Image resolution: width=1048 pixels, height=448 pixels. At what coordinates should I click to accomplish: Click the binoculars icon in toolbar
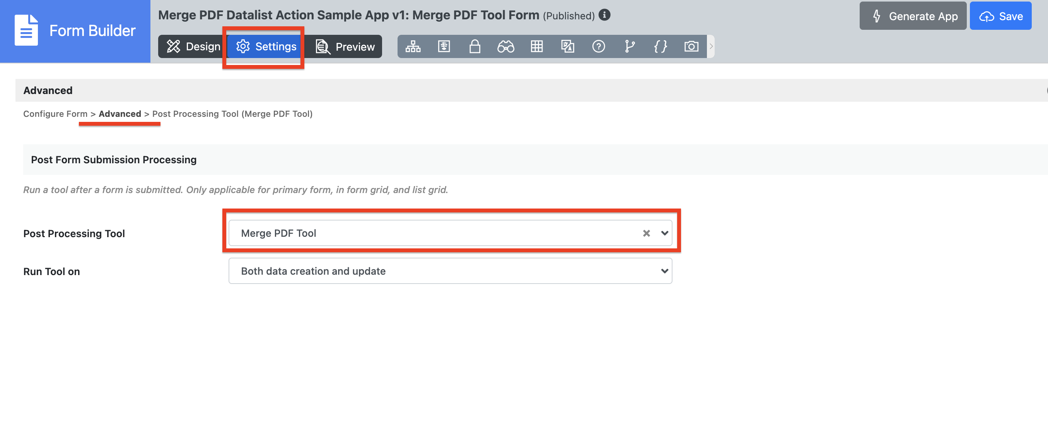506,46
